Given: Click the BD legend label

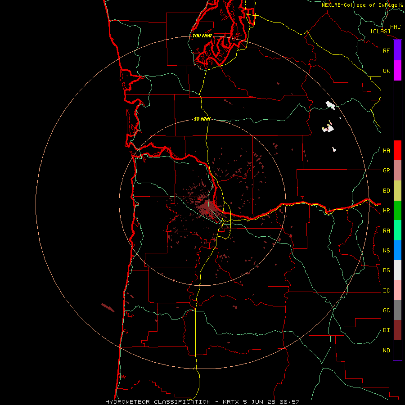Looking at the screenshot, I should point(386,191).
